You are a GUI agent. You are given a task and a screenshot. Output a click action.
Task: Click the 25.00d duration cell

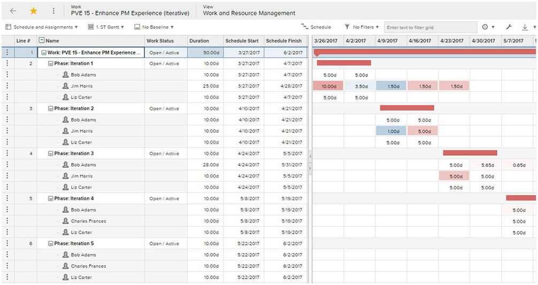click(x=205, y=86)
